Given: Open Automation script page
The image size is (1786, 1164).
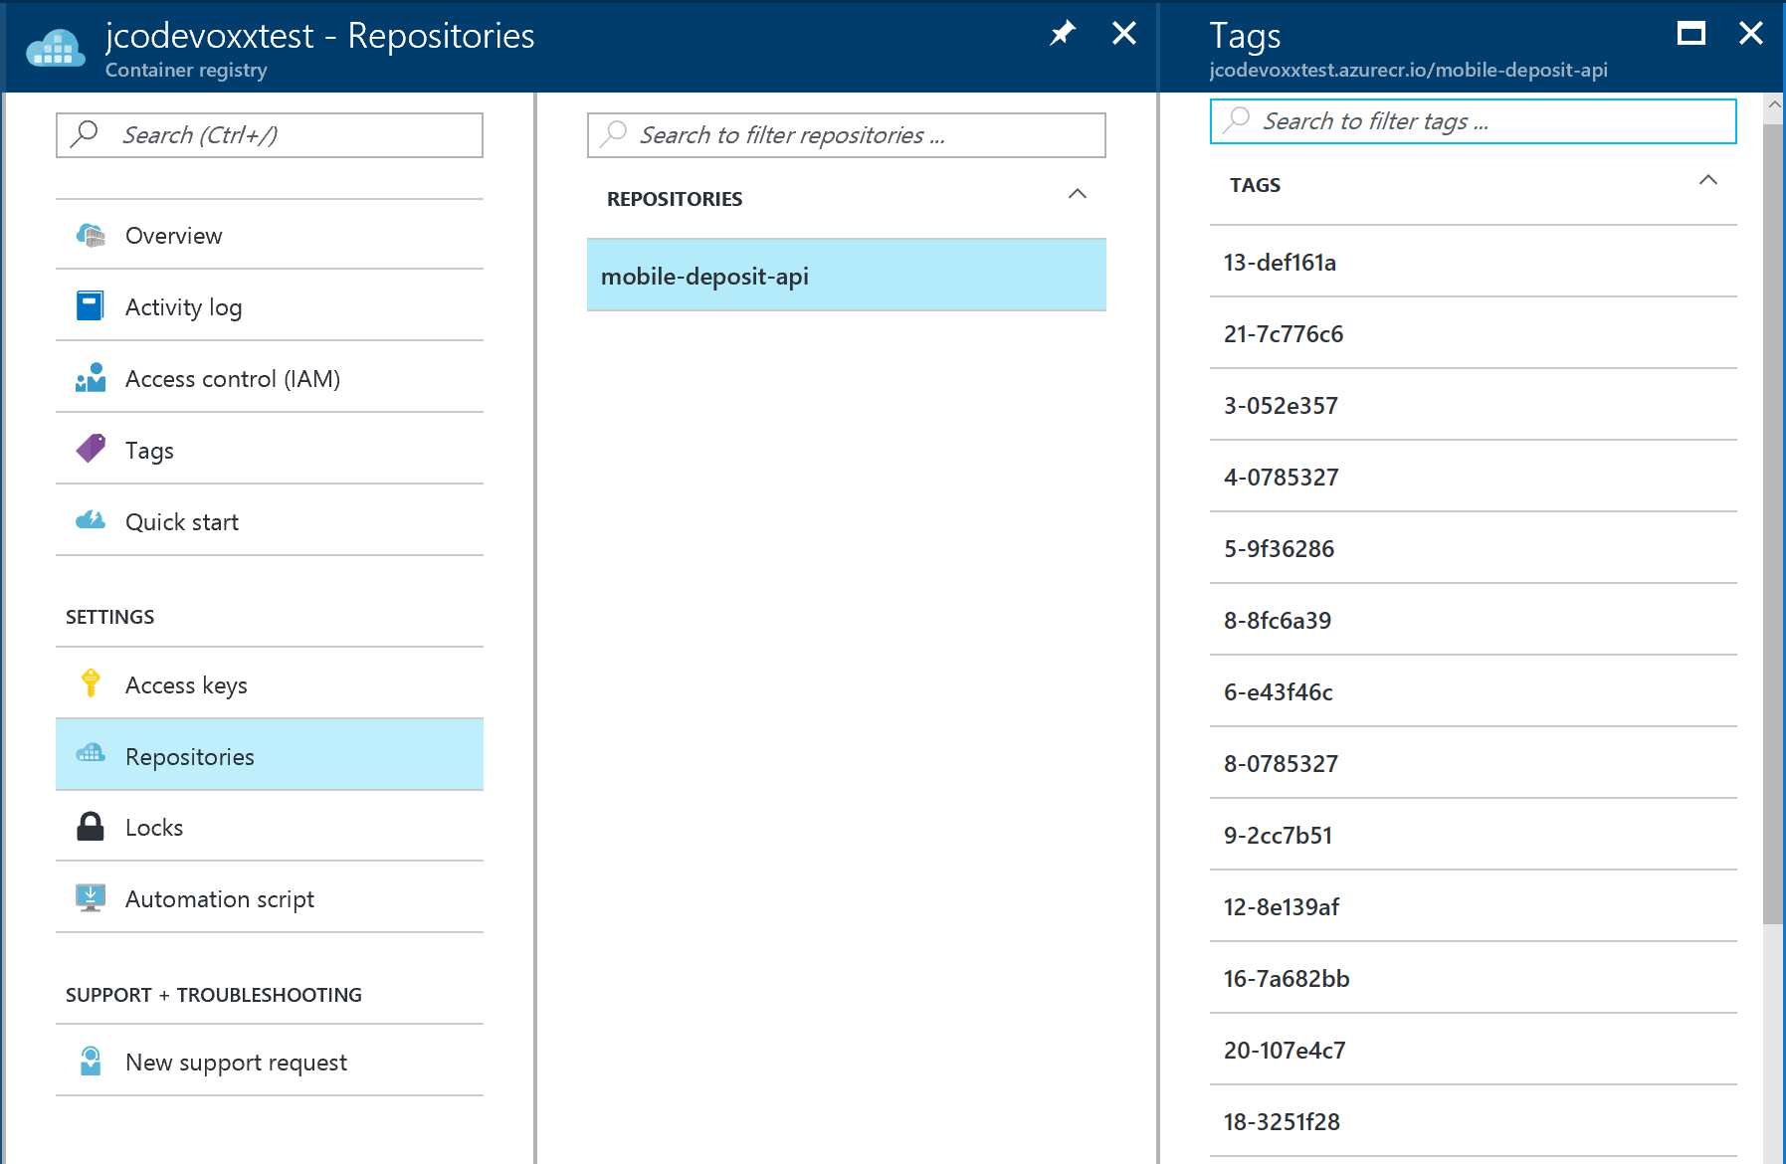Looking at the screenshot, I should coord(270,899).
